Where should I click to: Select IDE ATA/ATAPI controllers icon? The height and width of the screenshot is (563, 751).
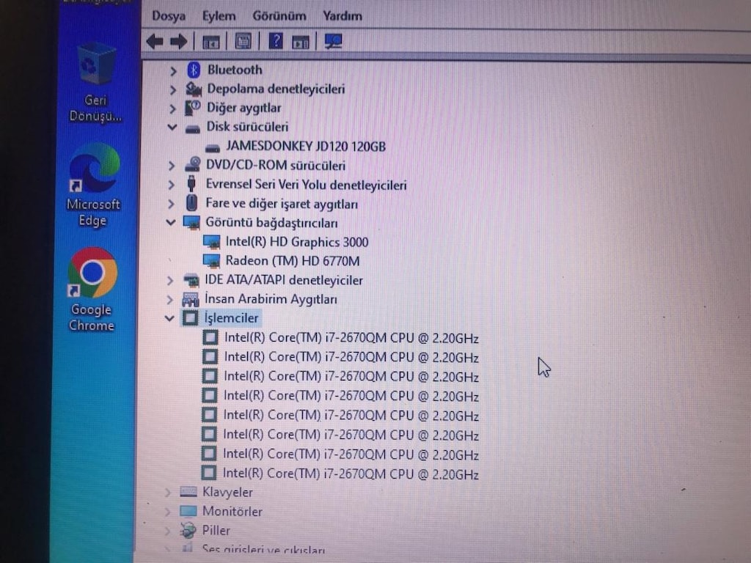click(x=191, y=279)
